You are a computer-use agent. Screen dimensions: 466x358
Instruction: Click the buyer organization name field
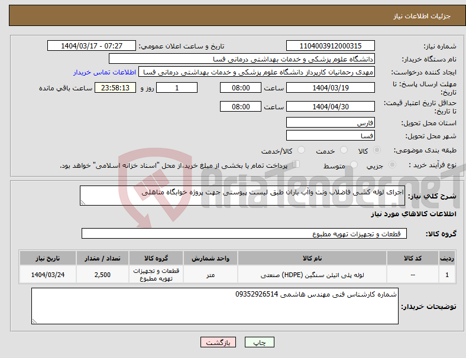tap(242, 58)
